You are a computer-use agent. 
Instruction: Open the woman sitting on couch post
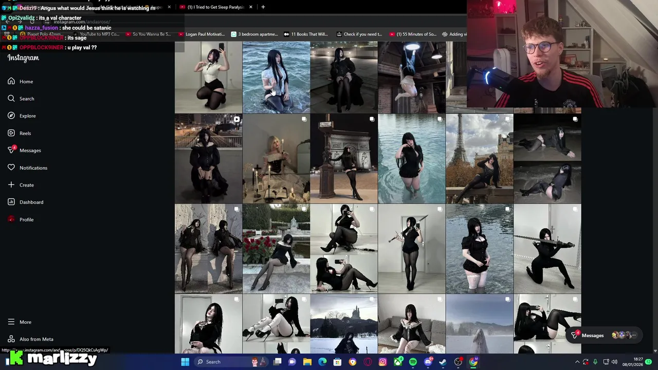coord(411,324)
